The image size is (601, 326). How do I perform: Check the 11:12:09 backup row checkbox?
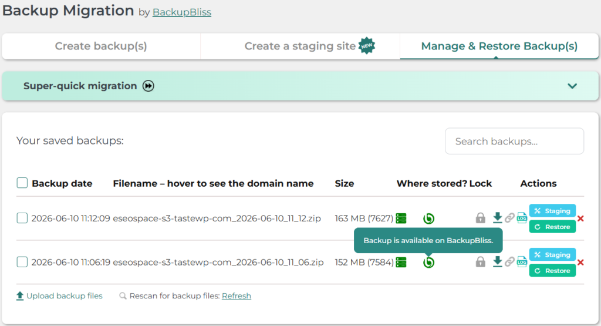22,219
